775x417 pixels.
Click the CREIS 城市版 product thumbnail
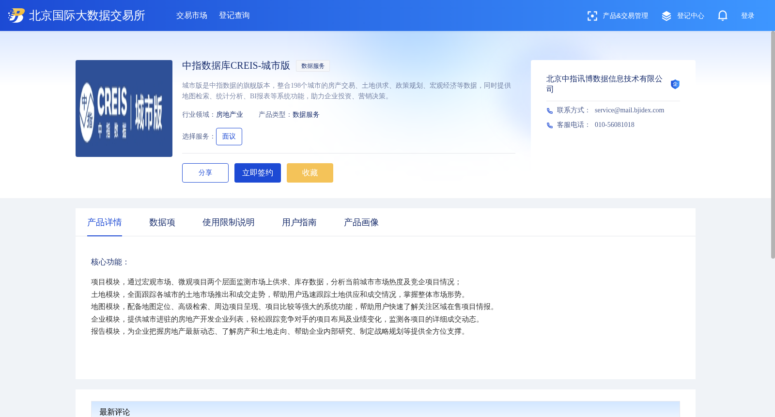124,108
